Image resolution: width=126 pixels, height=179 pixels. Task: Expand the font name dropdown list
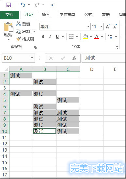[88, 27]
